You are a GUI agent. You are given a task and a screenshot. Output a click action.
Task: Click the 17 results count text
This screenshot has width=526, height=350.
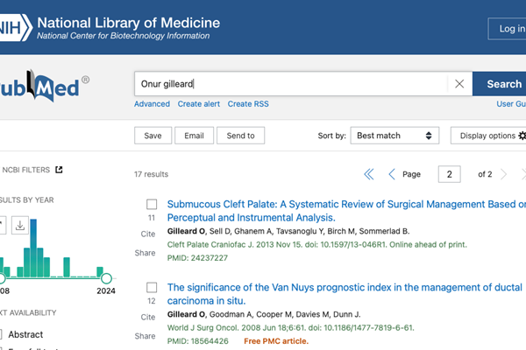[151, 174]
